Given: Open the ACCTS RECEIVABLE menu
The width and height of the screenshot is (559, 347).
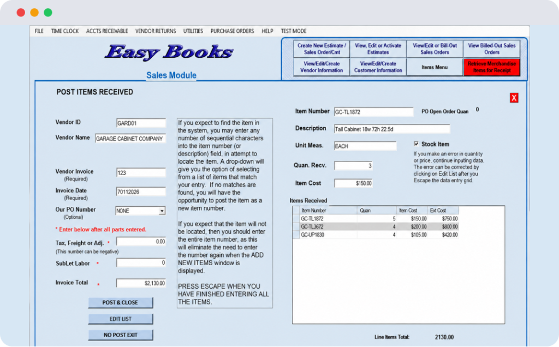Looking at the screenshot, I should click(x=107, y=31).
